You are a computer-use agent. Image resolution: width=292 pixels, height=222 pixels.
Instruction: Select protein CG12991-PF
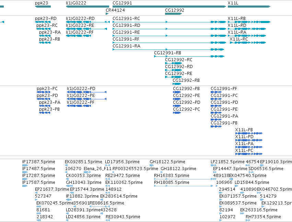click(x=216, y=92)
